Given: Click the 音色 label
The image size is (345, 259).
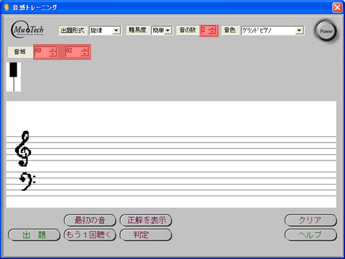Looking at the screenshot, I should coord(230,30).
